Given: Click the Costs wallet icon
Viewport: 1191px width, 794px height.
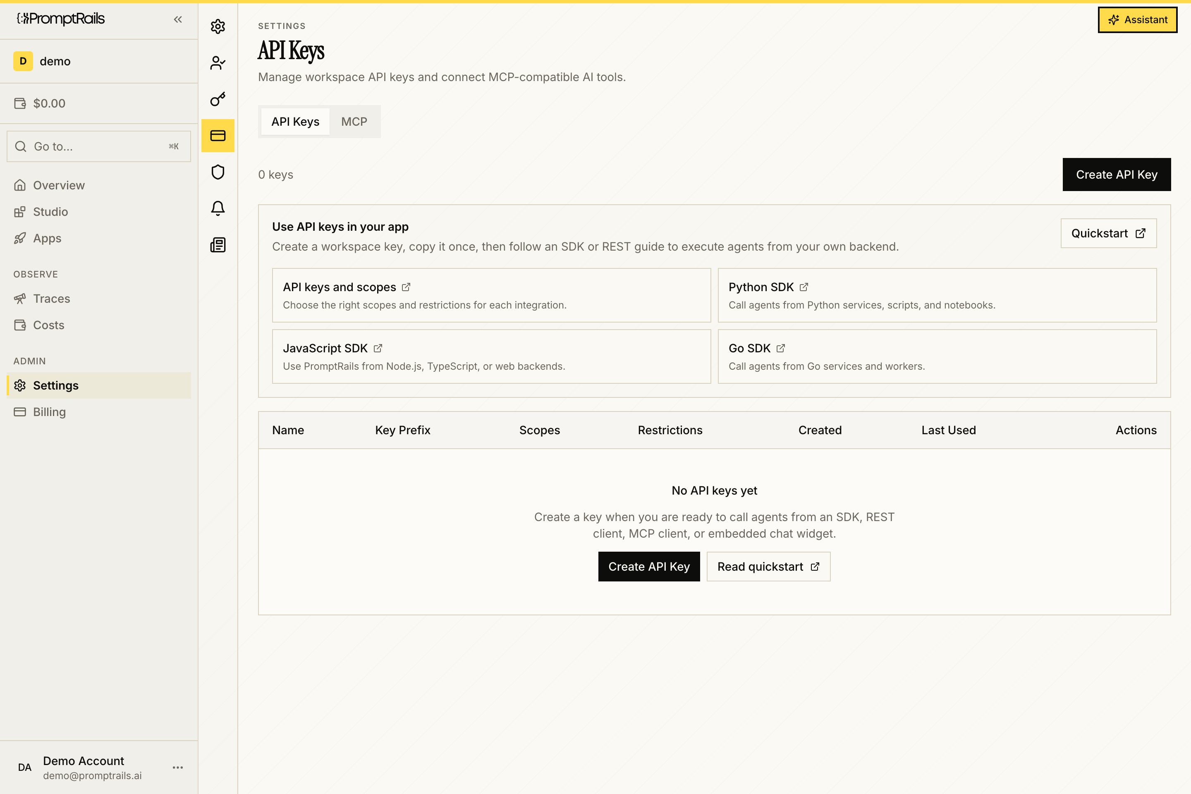Looking at the screenshot, I should click(x=20, y=325).
